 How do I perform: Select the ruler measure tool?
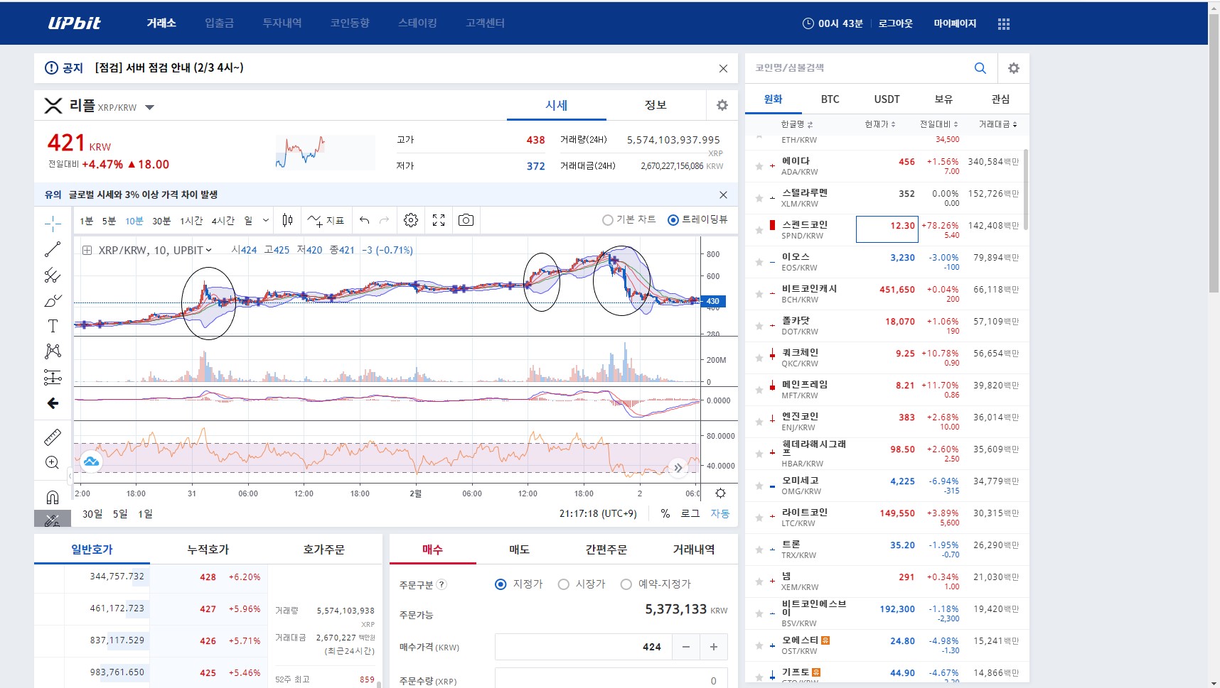[53, 437]
